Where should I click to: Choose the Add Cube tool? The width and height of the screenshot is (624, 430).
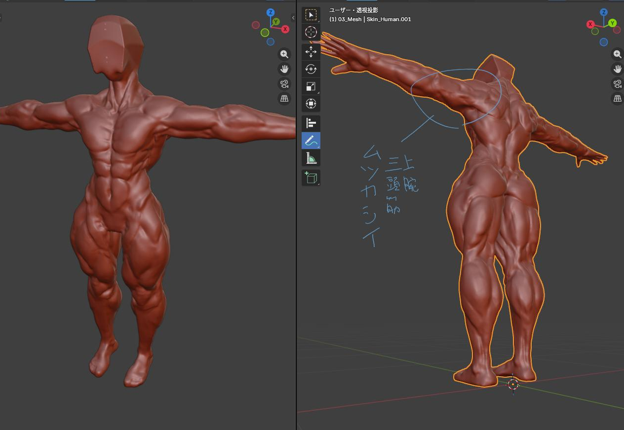click(x=311, y=178)
